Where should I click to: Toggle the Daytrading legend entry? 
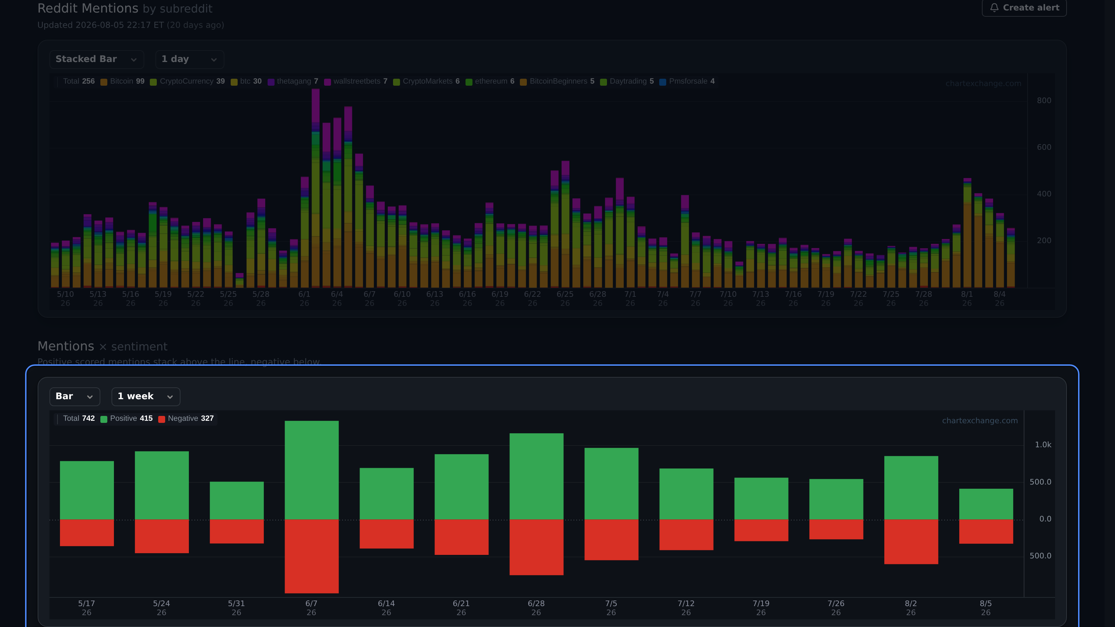(627, 82)
